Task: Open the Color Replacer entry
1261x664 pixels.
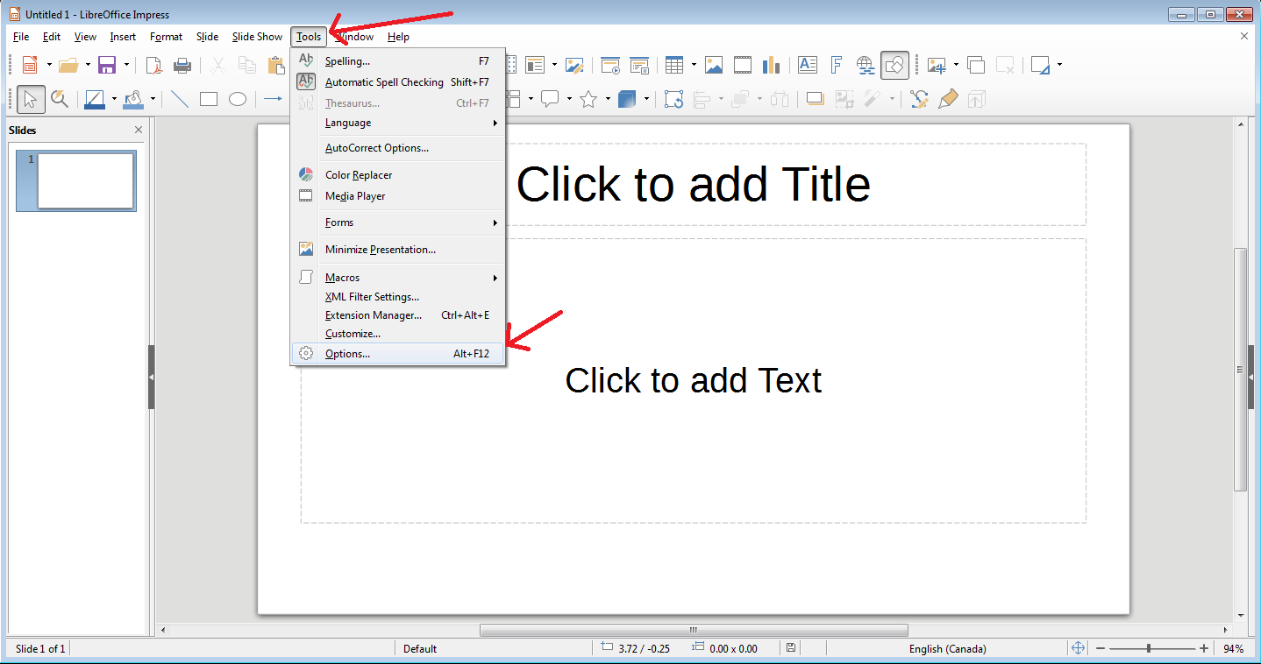Action: point(397,175)
